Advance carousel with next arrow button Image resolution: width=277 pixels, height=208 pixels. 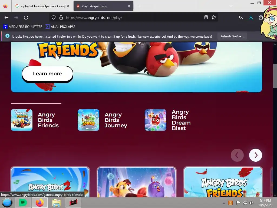pyautogui.click(x=255, y=155)
